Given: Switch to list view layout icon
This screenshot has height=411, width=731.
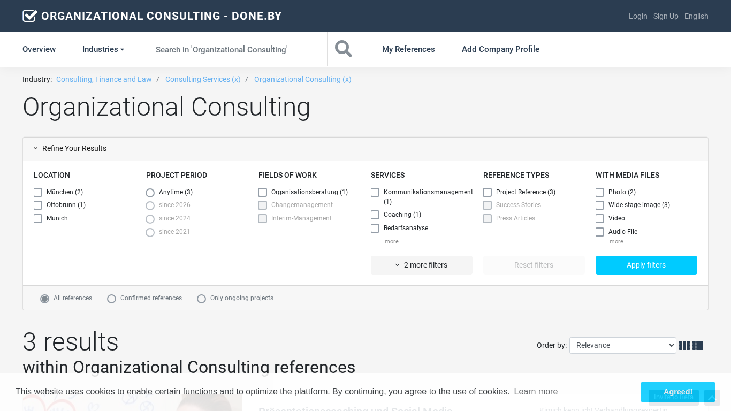Looking at the screenshot, I should [698, 346].
